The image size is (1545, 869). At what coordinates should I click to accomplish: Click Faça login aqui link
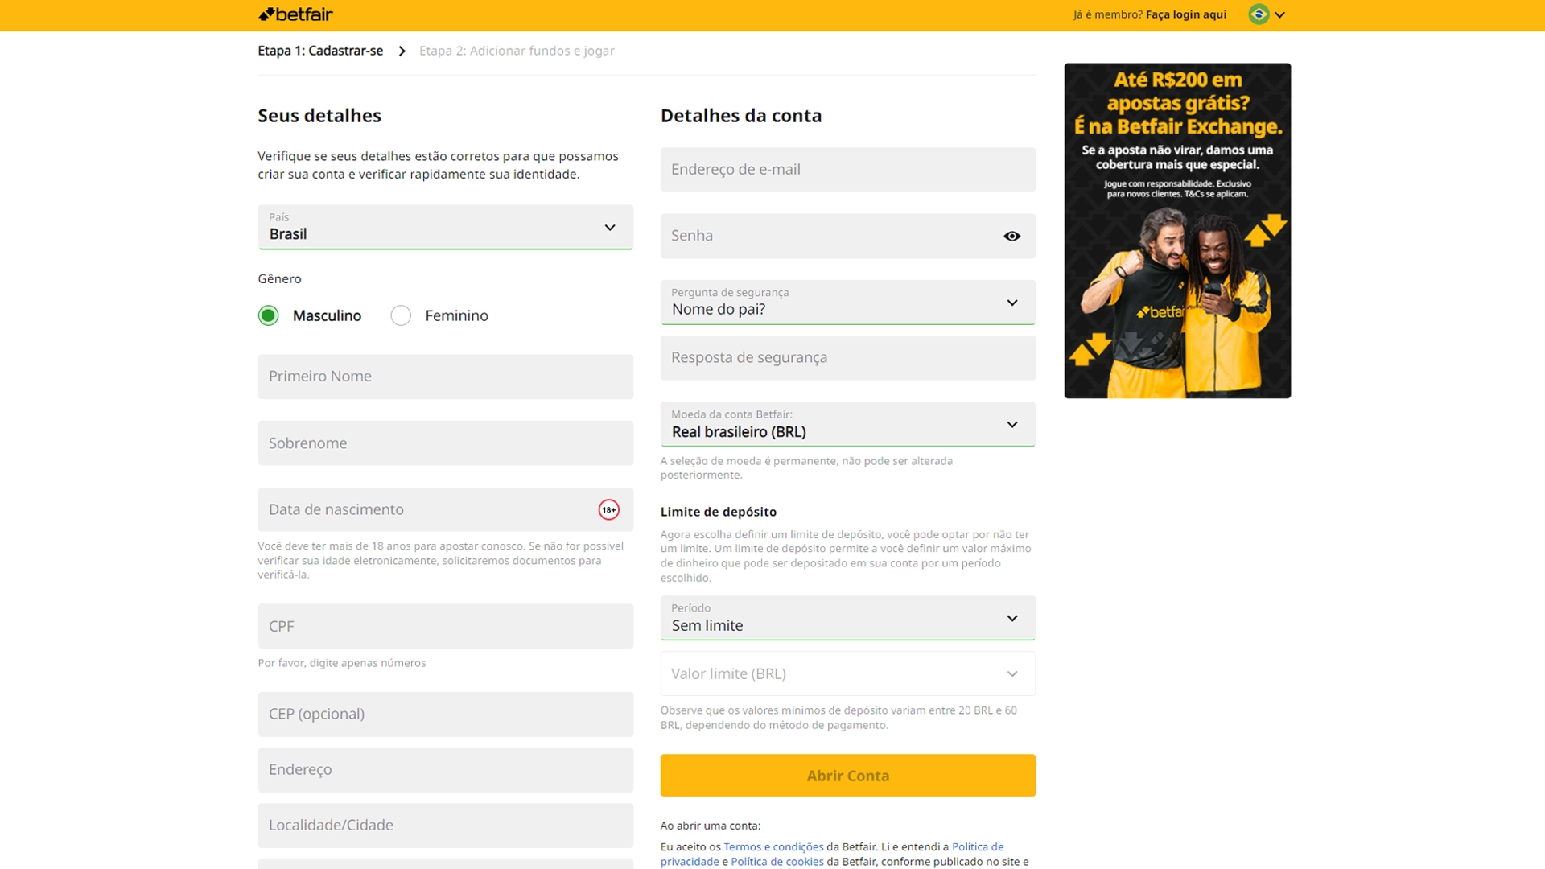(x=1186, y=14)
